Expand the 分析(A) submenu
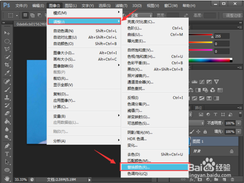 click(x=84, y=141)
